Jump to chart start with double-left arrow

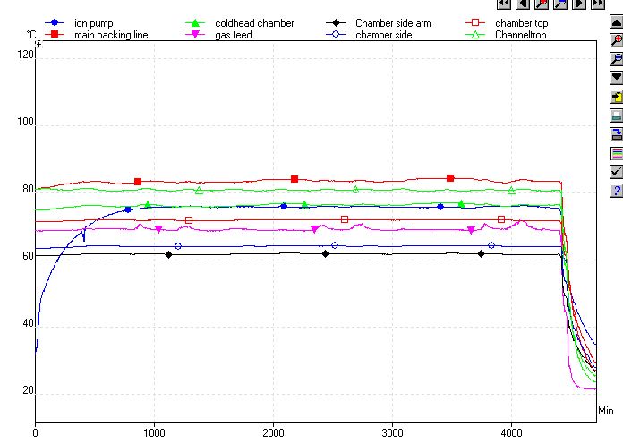(504, 4)
